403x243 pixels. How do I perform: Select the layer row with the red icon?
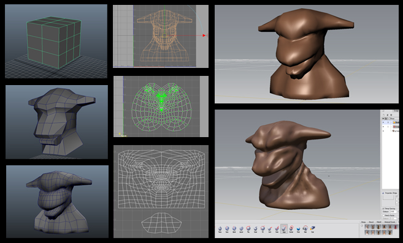pos(390,127)
